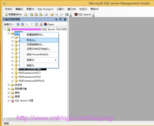Collapse the server root node
This screenshot has height=126, width=154.
[x=5, y=29]
